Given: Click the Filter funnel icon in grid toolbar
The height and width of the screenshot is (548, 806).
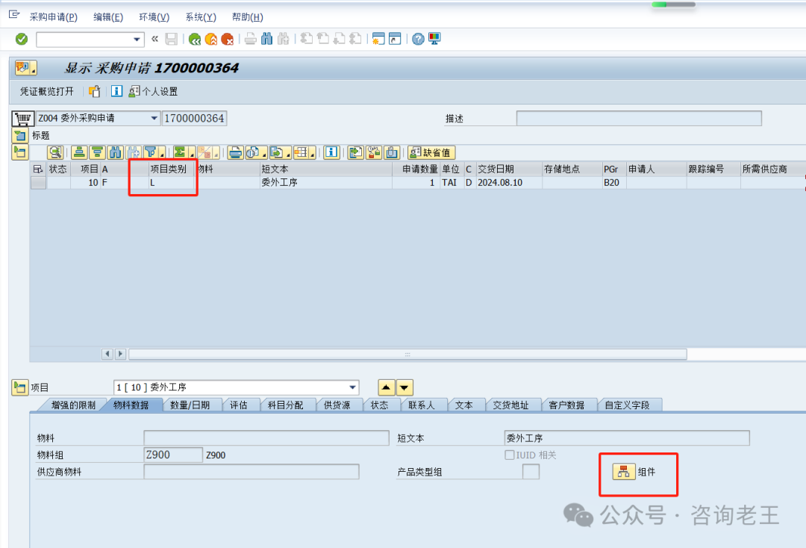Looking at the screenshot, I should click(151, 152).
